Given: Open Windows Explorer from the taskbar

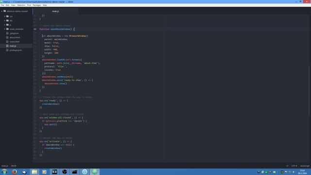Looking at the screenshot, I should pyautogui.click(x=35, y=172).
